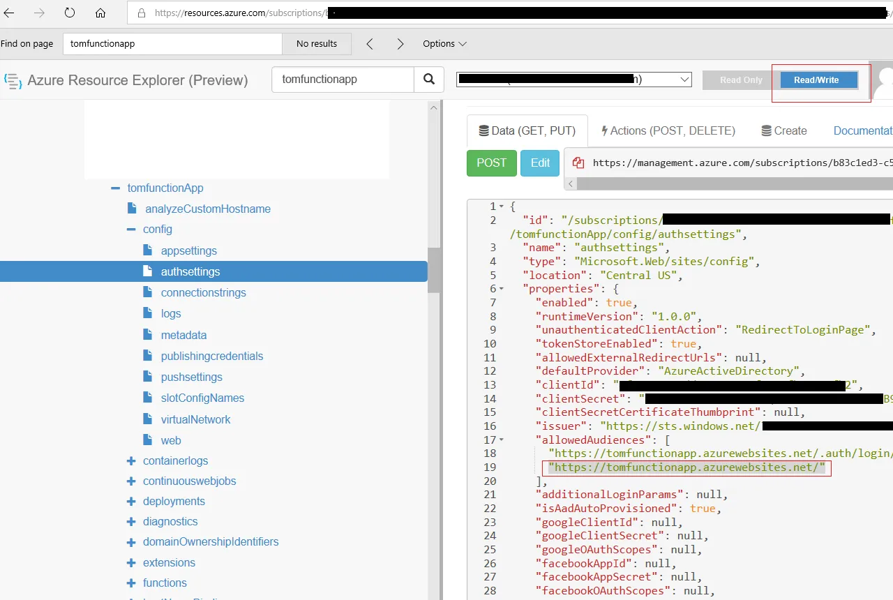Click the "facebookAppId" key on line 26
893x600 pixels.
(x=583, y=564)
